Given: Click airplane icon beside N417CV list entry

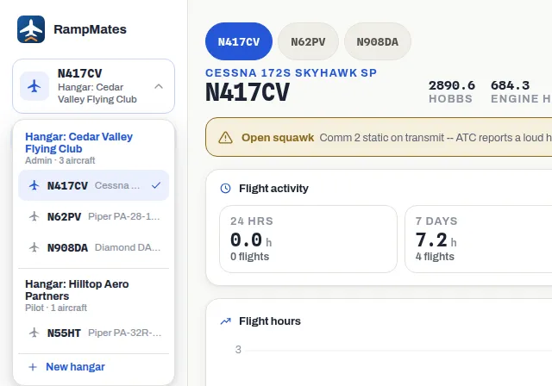Looking at the screenshot, I should pyautogui.click(x=34, y=185).
